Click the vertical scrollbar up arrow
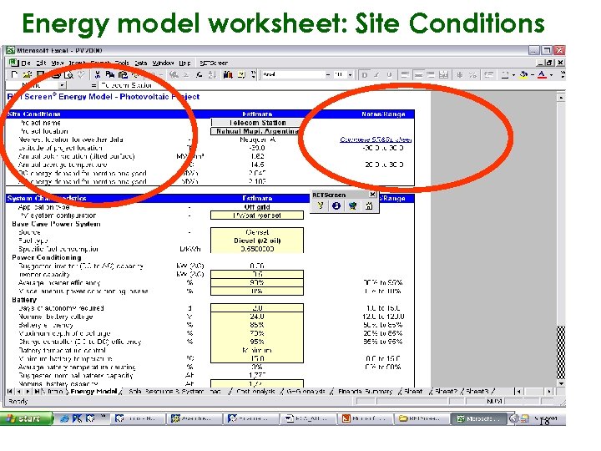Screen dimensions: 601x451 pyautogui.click(x=561, y=98)
